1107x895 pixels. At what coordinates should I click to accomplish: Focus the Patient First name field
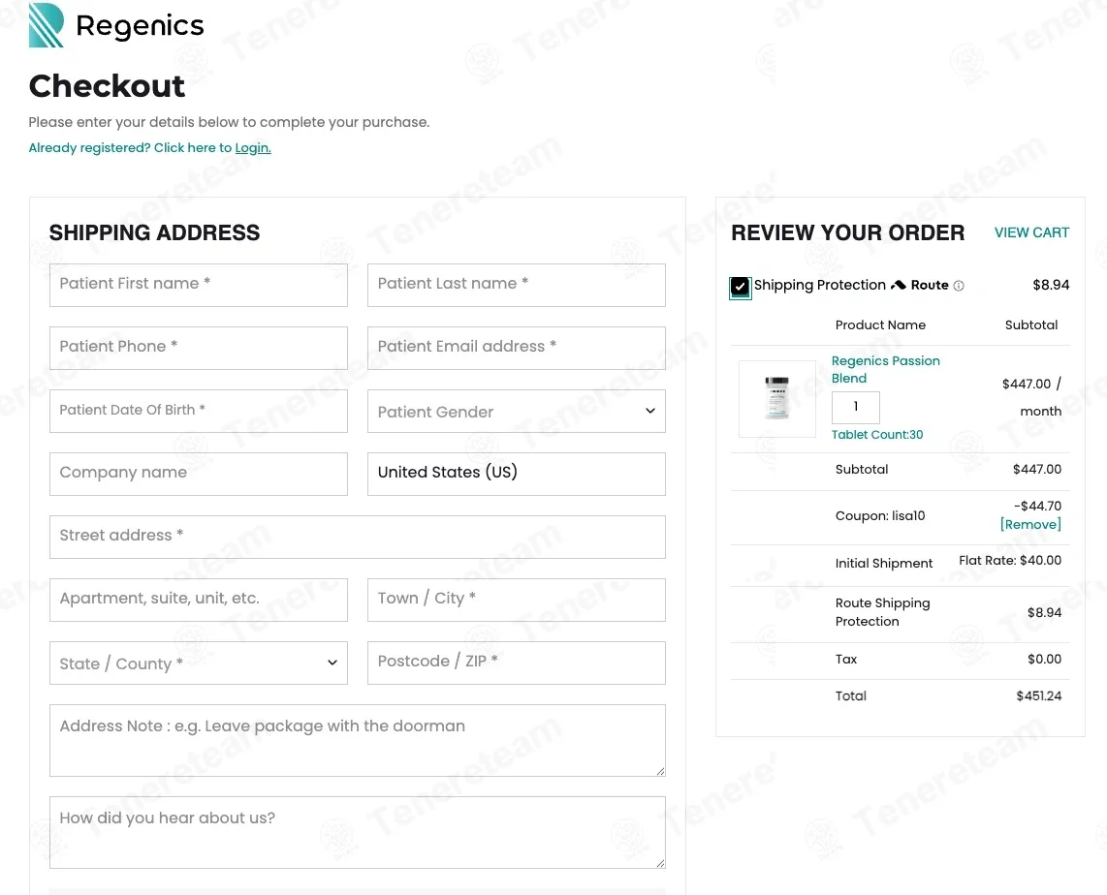coord(199,285)
